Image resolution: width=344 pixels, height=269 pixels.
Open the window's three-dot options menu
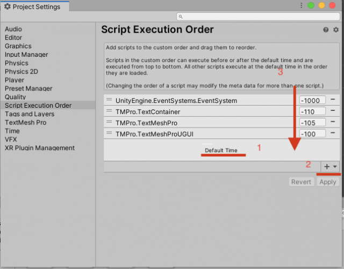(x=301, y=6)
